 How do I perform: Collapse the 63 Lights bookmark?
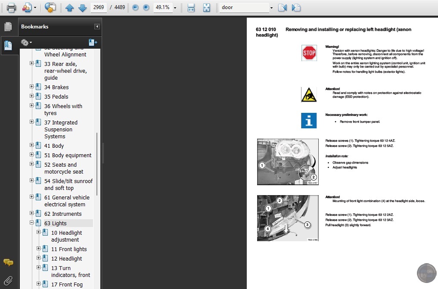[31, 223]
